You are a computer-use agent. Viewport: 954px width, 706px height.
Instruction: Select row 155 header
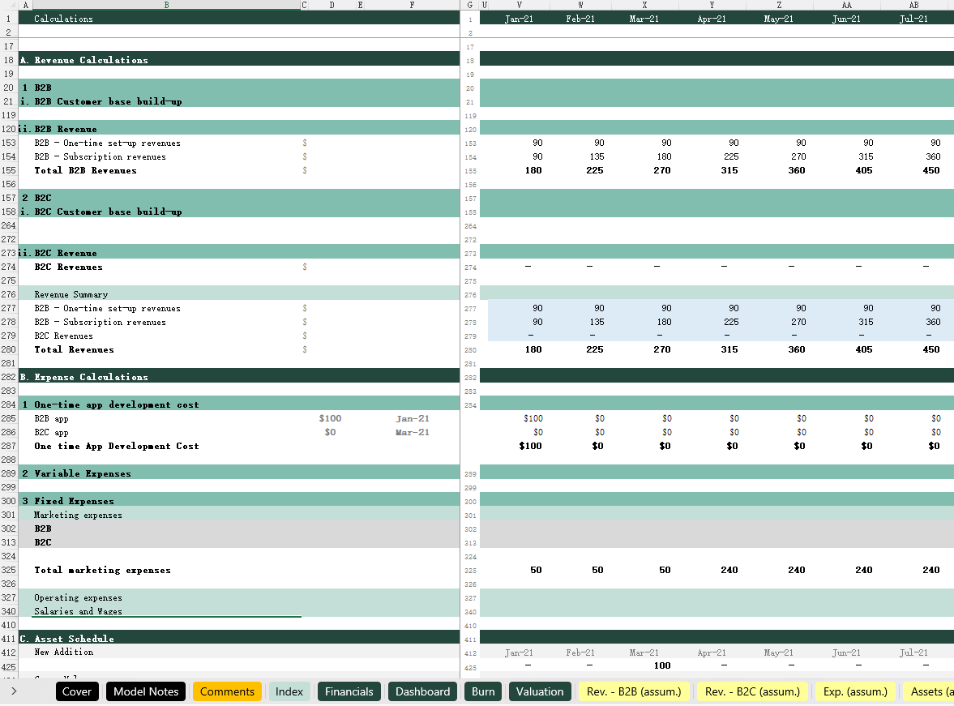tap(9, 171)
